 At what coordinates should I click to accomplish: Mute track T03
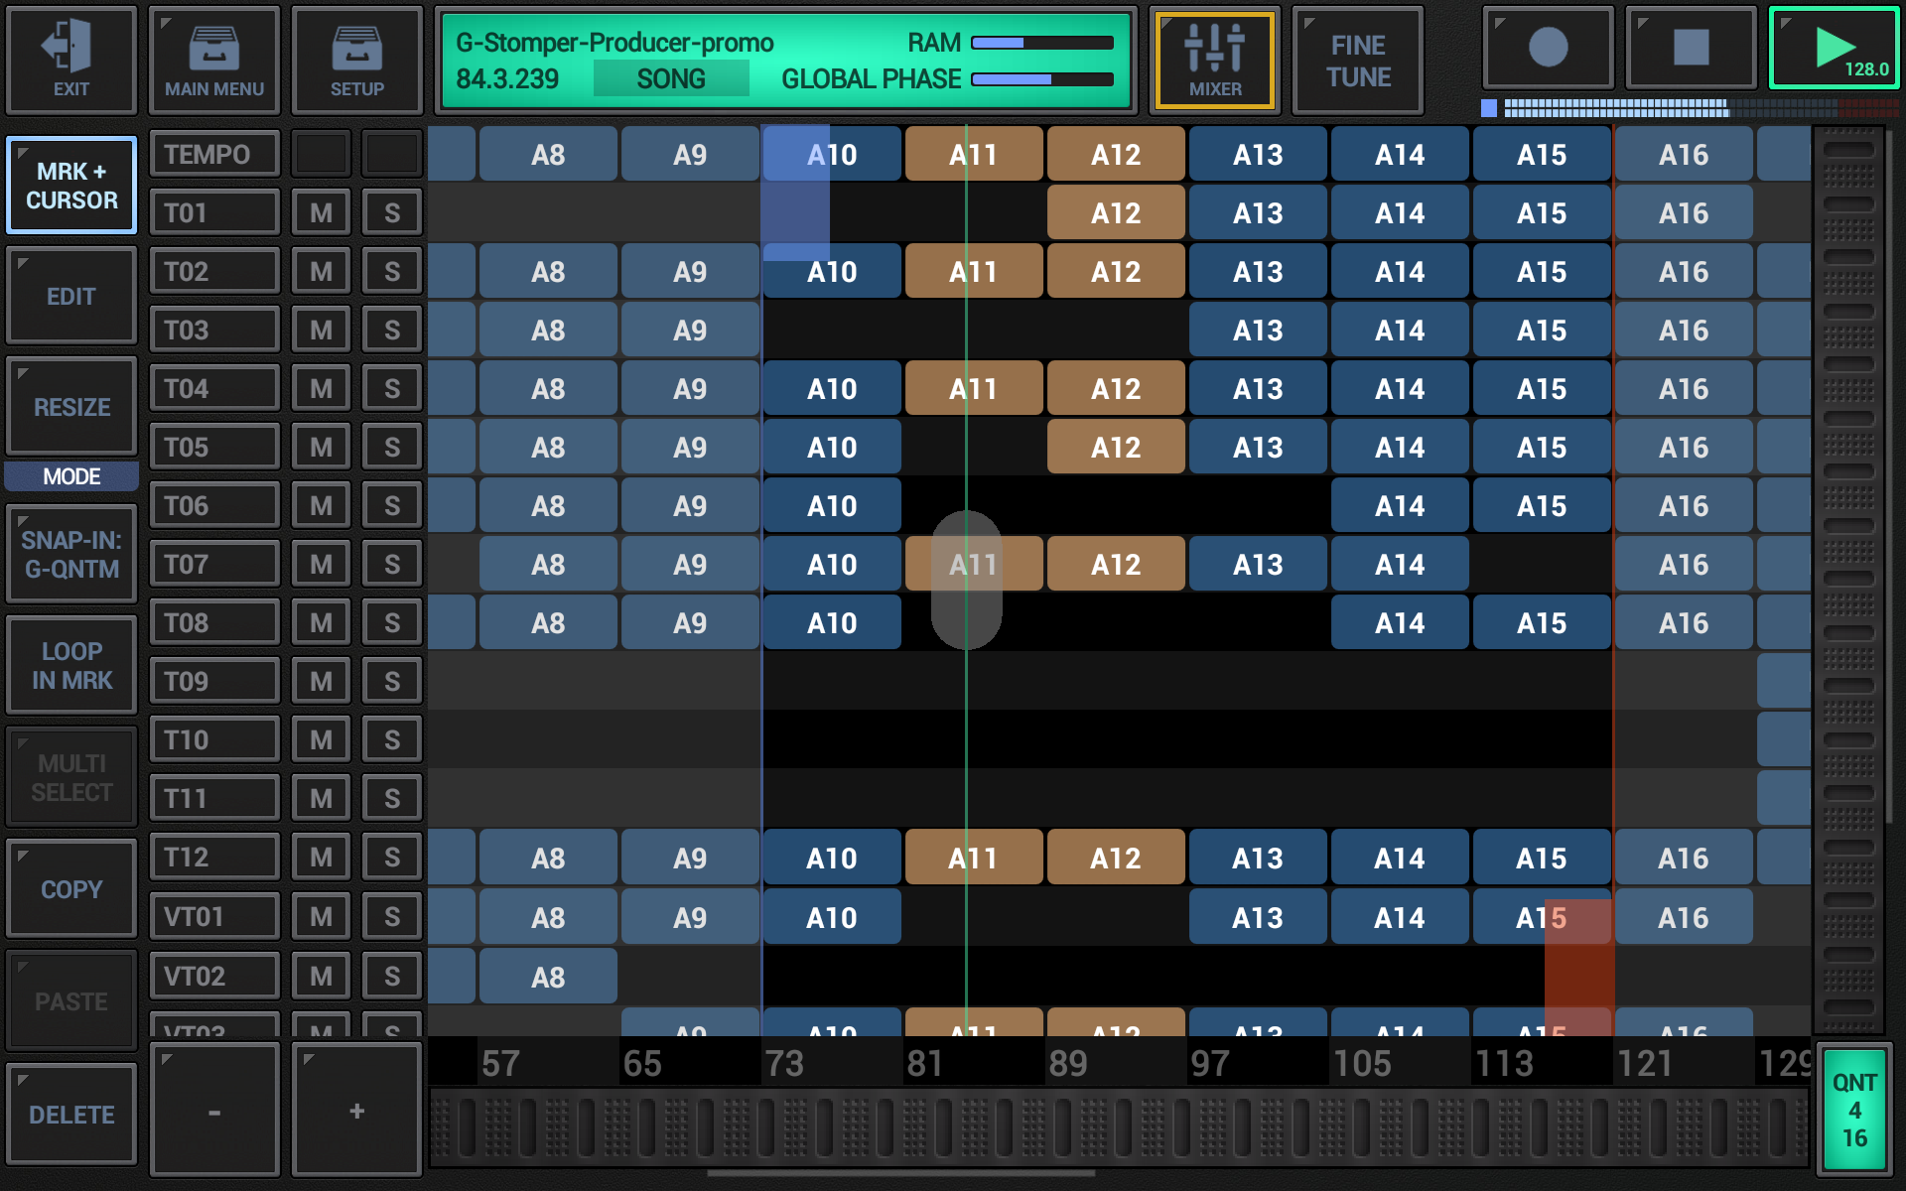click(320, 329)
